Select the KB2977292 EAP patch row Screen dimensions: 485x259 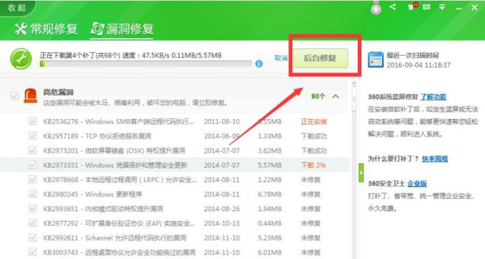point(175,223)
